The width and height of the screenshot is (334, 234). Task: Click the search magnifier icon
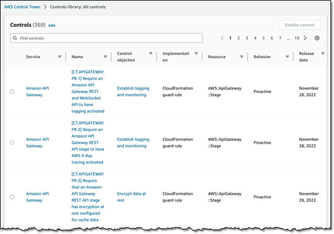[15, 38]
